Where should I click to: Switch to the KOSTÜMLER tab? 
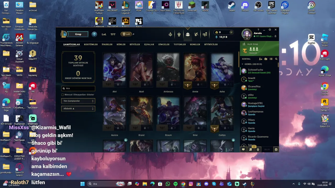pyautogui.click(x=91, y=44)
